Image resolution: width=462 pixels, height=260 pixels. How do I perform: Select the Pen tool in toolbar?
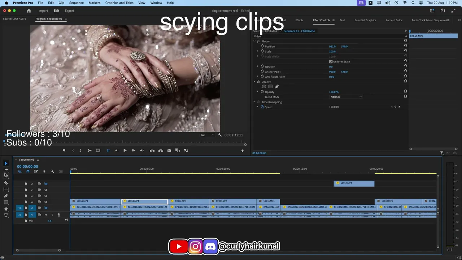point(6,196)
